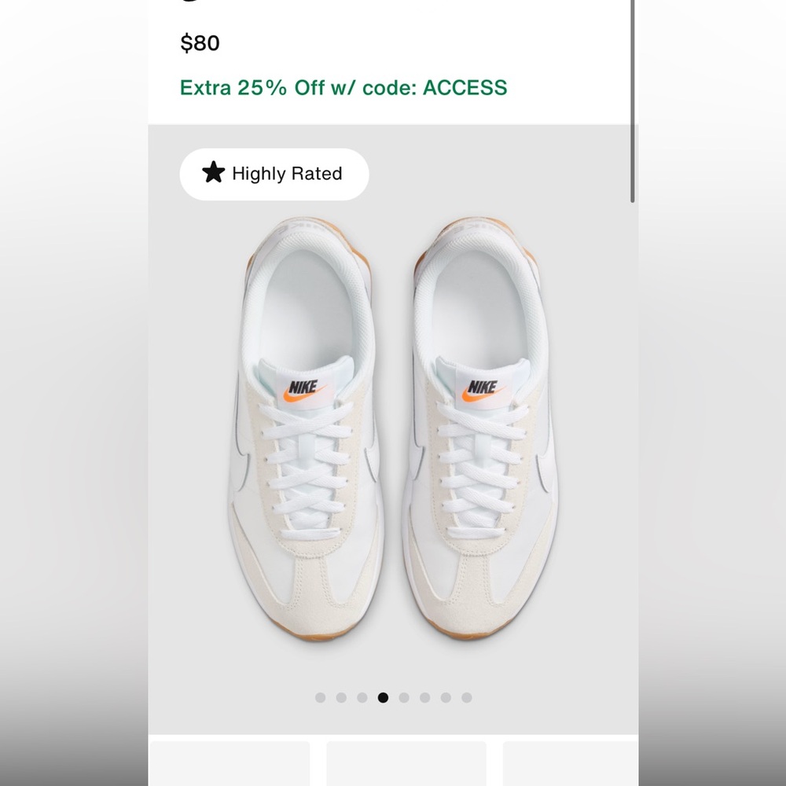786x786 pixels.
Task: Select the Highly Rated badge
Action: [273, 174]
